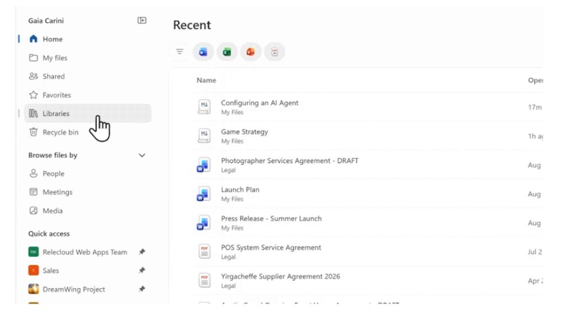Open Photographer Services Agreement - DRAFT

289,161
